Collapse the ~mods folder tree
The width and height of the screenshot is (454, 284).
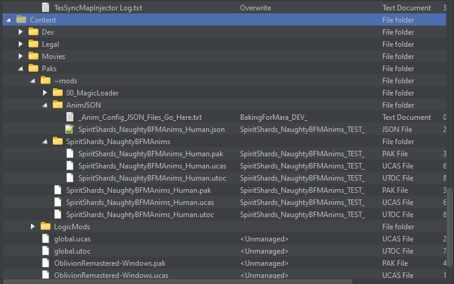(33, 81)
